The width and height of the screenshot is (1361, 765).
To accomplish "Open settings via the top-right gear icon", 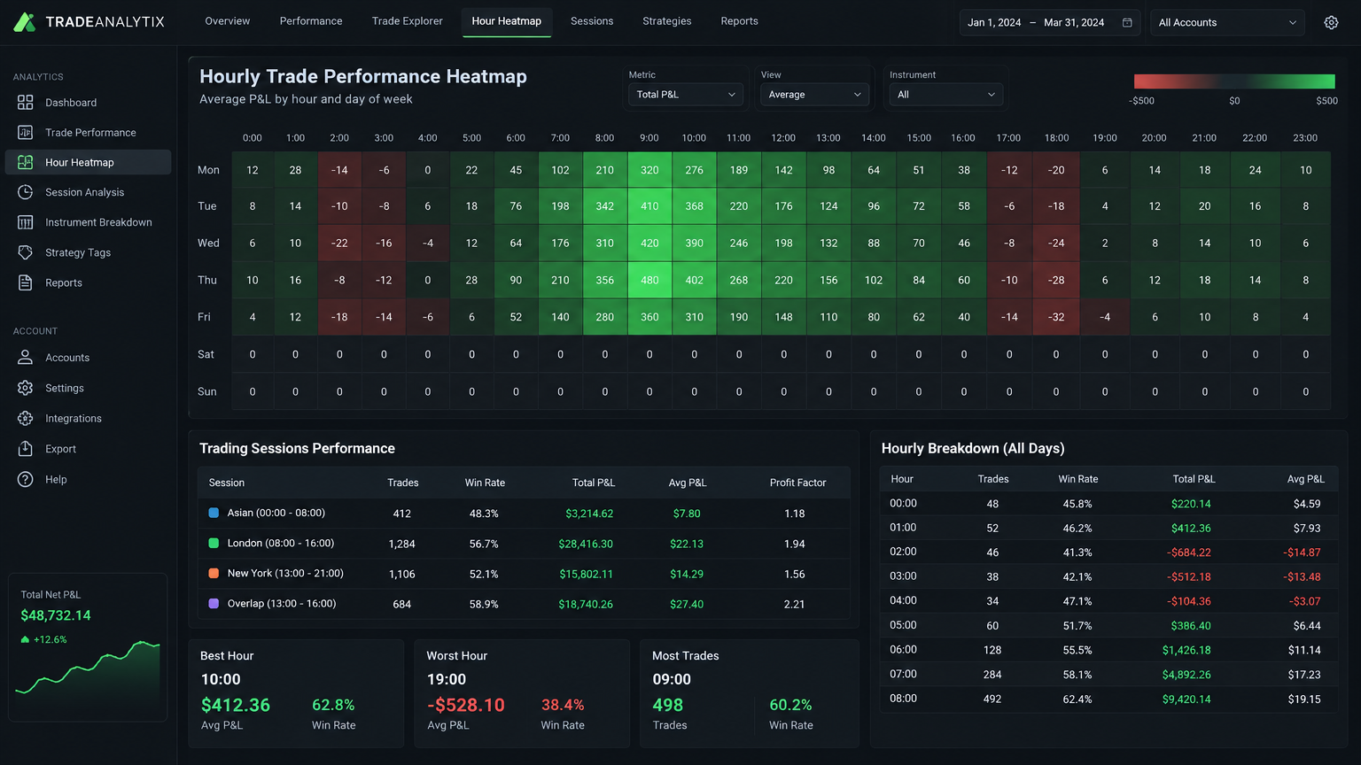I will pos(1331,23).
